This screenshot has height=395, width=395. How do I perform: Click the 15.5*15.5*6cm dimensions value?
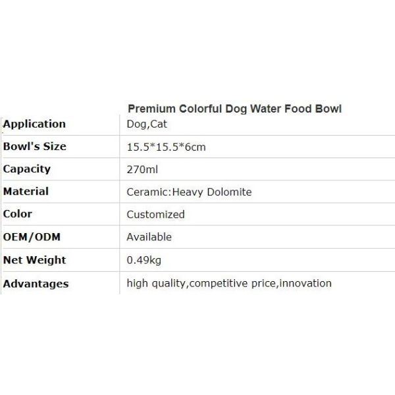(166, 147)
